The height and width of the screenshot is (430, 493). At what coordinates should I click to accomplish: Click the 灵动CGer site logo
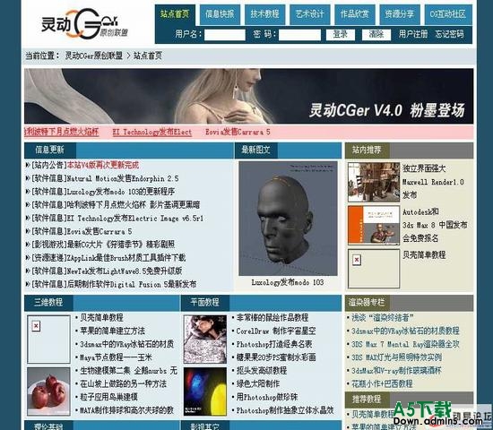[84, 24]
